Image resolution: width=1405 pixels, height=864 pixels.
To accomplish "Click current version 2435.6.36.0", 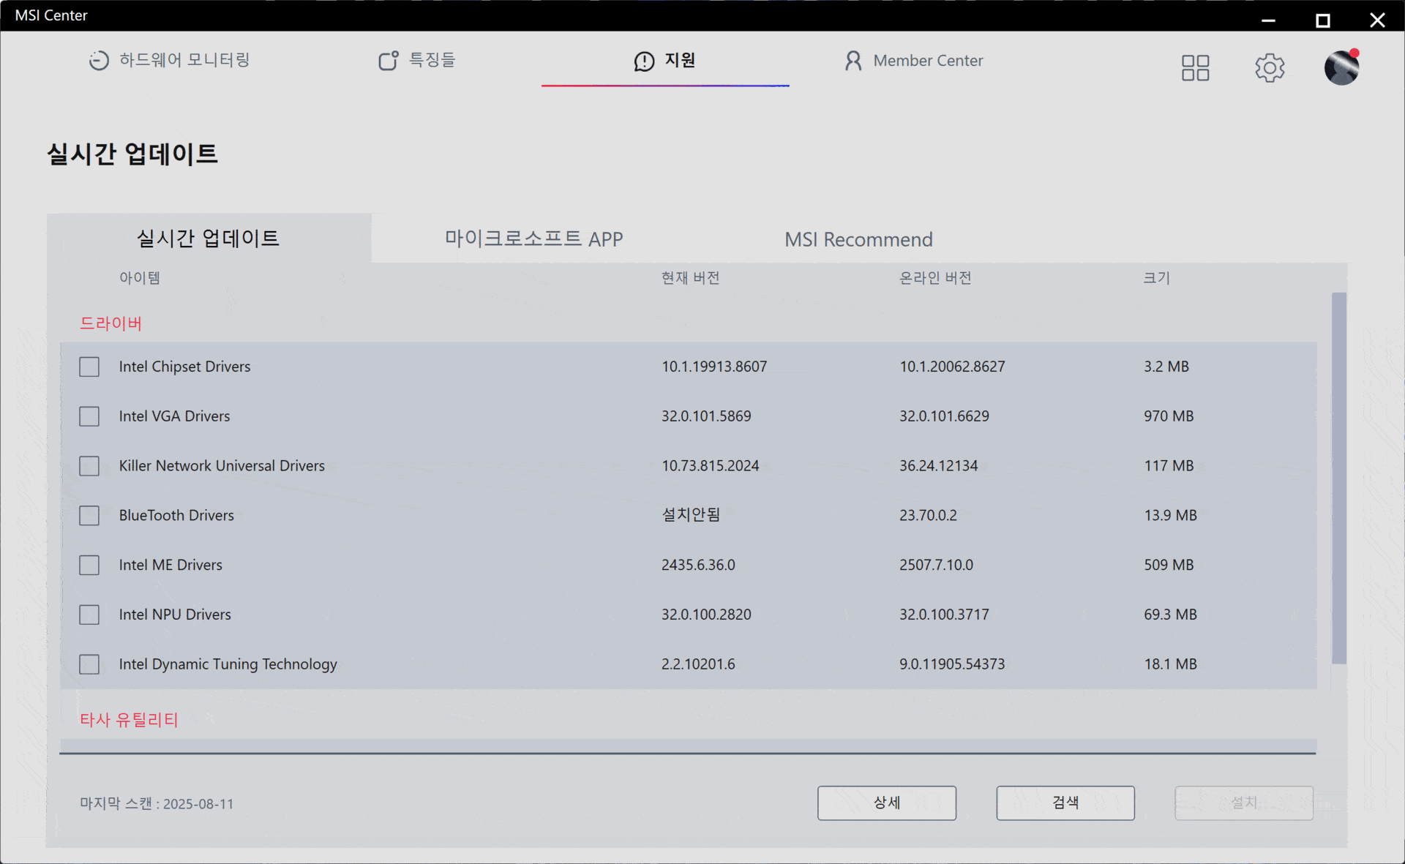I will (x=698, y=565).
